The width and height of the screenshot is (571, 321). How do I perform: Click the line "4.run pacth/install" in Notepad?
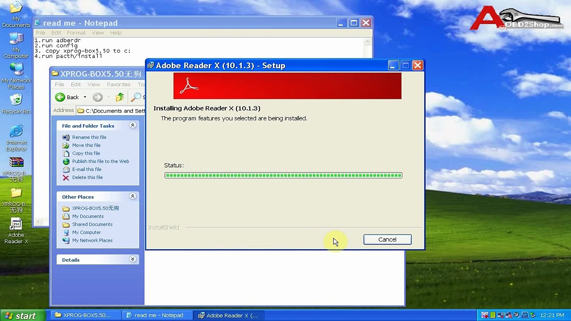tap(68, 56)
